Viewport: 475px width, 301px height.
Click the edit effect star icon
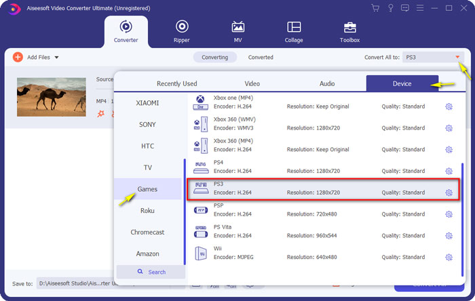[x=100, y=113]
